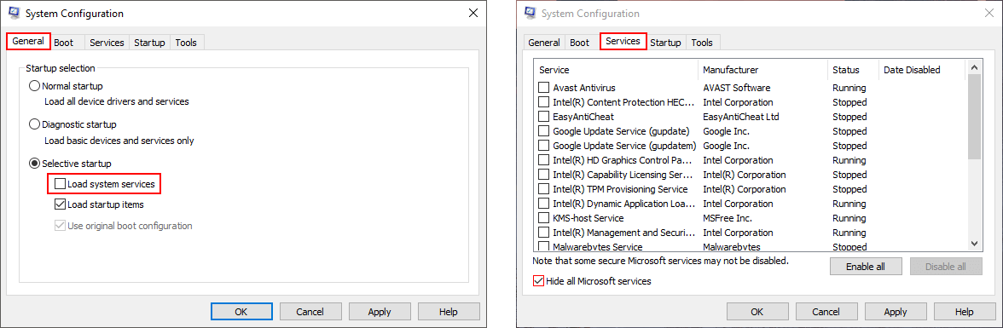This screenshot has width=1003, height=328.
Task: Check the EasyAntiCheat service box
Action: [544, 117]
